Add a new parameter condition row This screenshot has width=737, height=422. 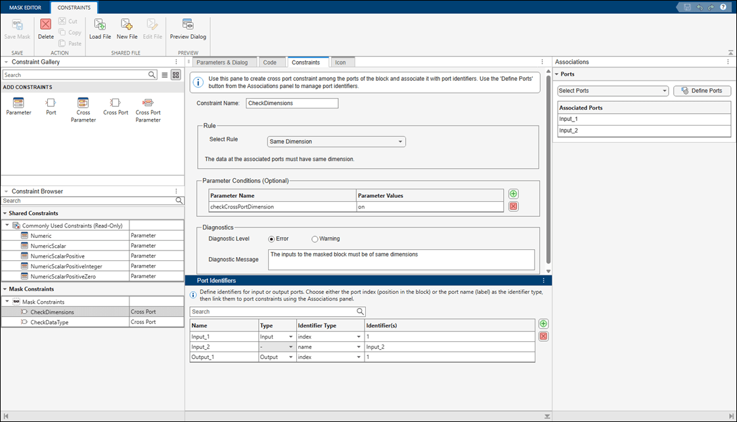pos(513,195)
